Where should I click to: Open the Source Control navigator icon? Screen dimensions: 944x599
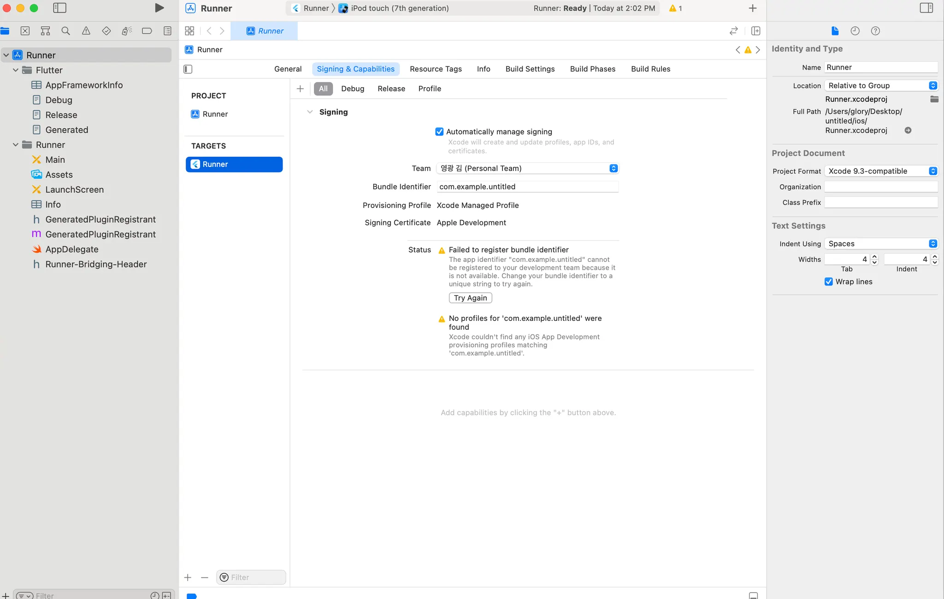25,31
